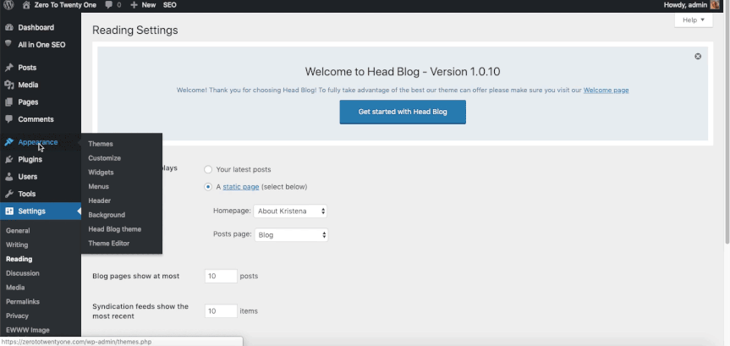
Task: Expand the Help tab dropdown
Action: pos(694,20)
